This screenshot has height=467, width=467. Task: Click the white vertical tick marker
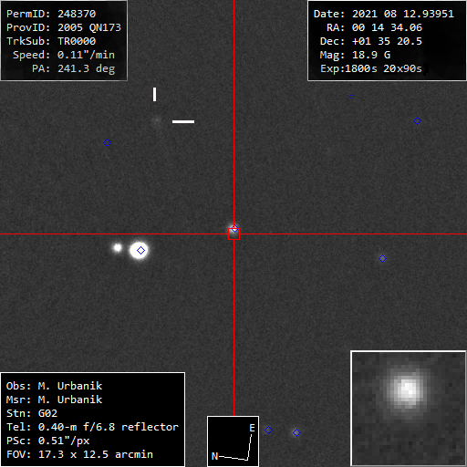(155, 94)
